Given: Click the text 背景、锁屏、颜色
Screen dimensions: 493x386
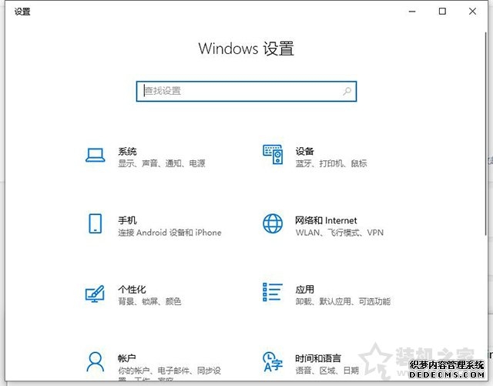Looking at the screenshot, I should [149, 301].
